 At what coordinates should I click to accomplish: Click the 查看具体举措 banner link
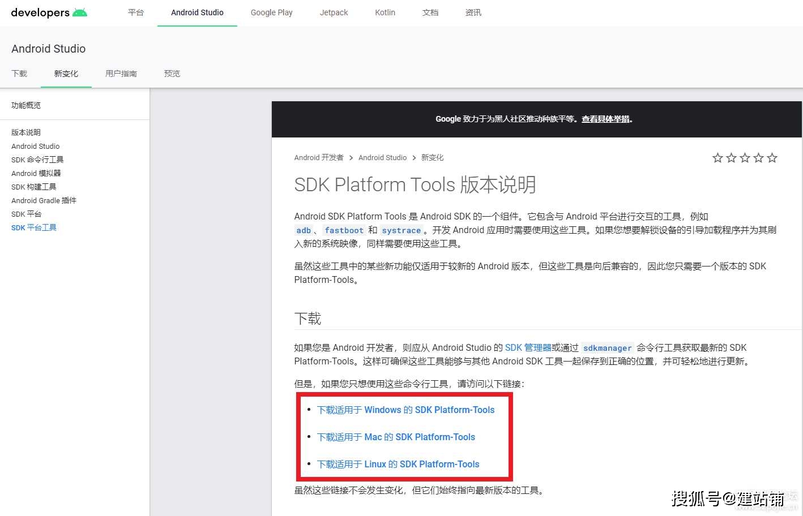click(x=605, y=119)
